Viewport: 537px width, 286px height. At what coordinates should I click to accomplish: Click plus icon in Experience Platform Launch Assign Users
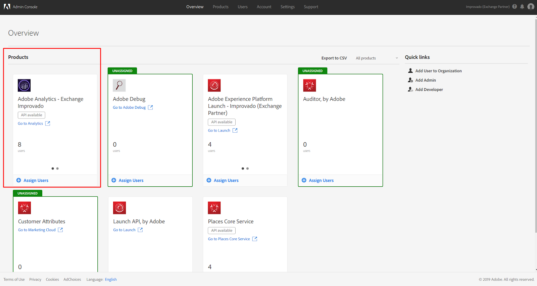point(209,180)
